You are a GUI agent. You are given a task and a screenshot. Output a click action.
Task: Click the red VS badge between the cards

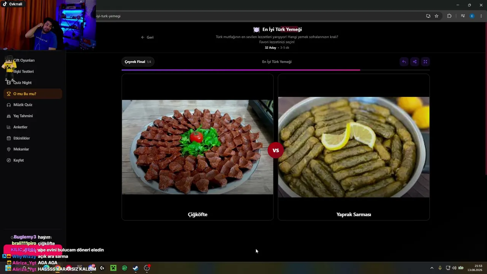coord(276,150)
